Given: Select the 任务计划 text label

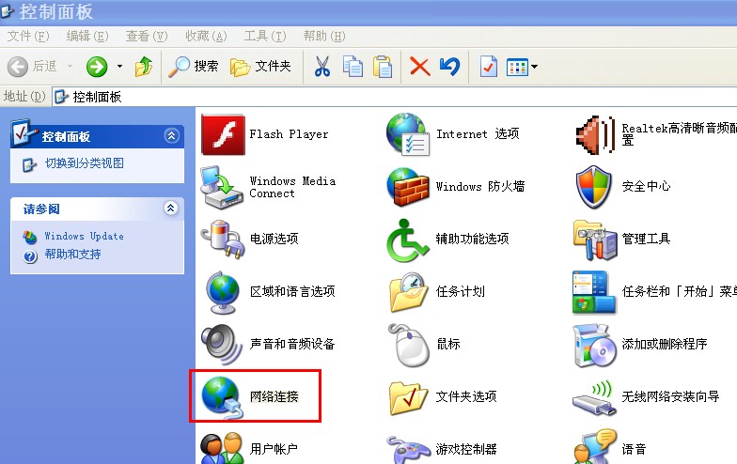Looking at the screenshot, I should (x=461, y=291).
